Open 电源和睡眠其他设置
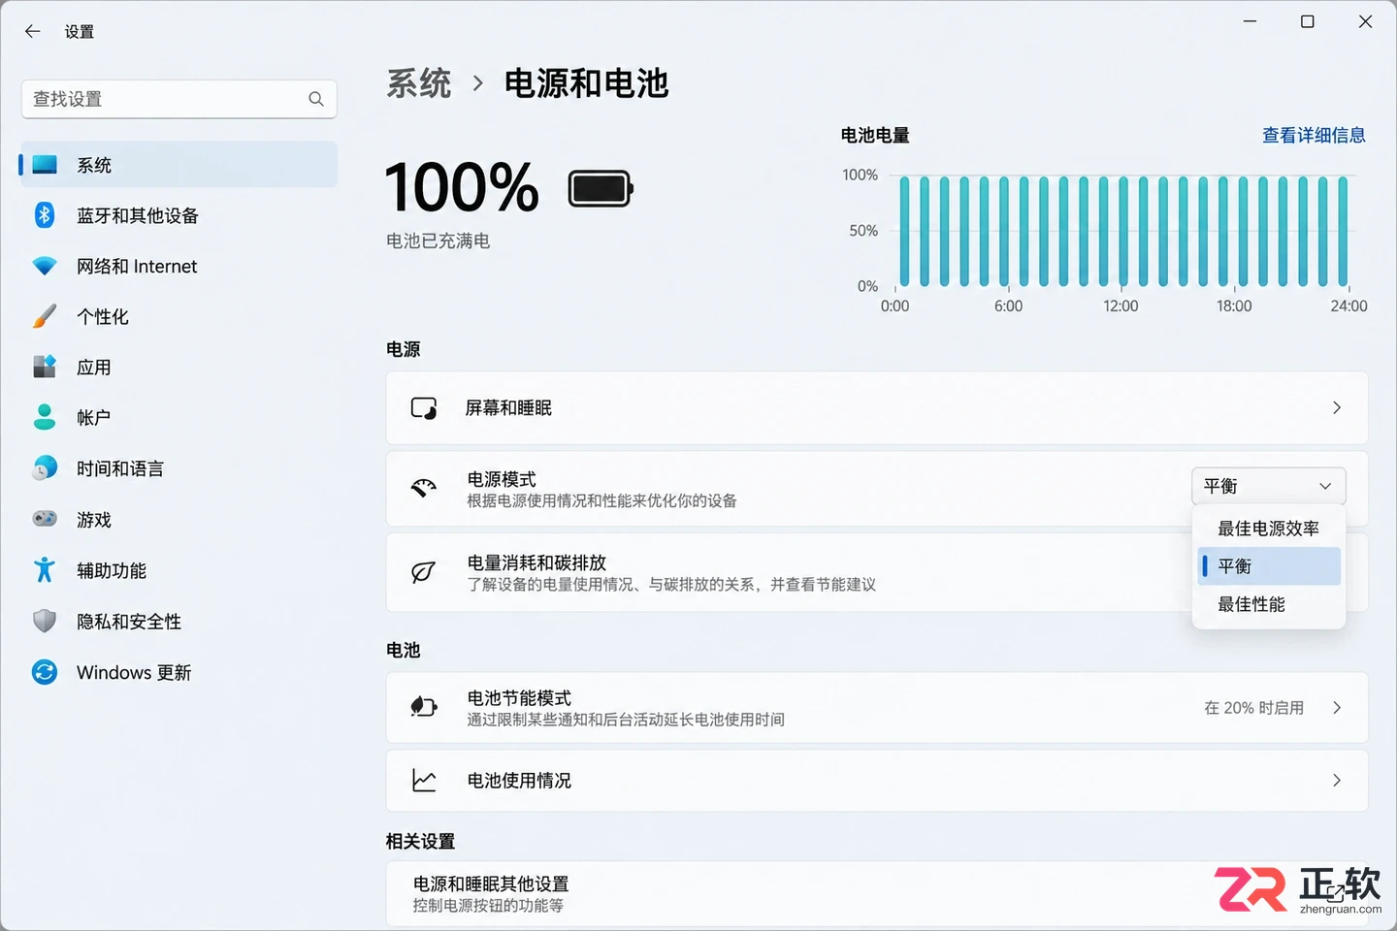Viewport: 1397px width, 931px height. pyautogui.click(x=877, y=893)
